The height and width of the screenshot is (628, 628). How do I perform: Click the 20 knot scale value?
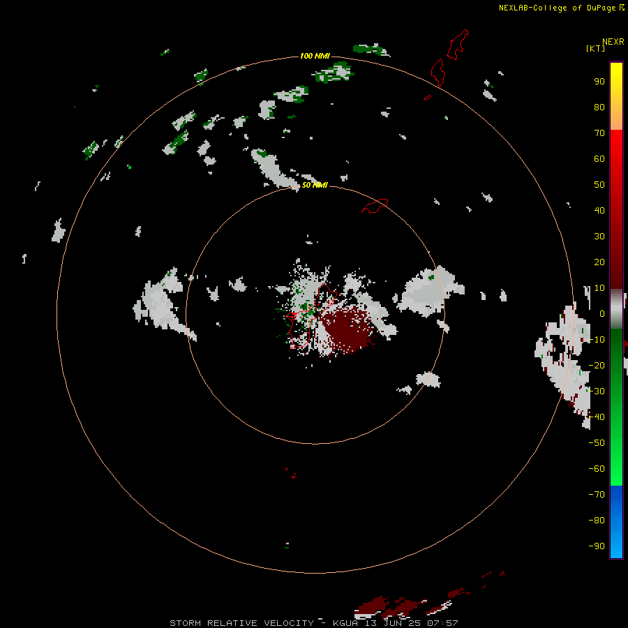pyautogui.click(x=599, y=262)
